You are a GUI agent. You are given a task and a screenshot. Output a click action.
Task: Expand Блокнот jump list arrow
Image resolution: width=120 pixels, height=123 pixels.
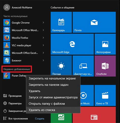point(43,60)
